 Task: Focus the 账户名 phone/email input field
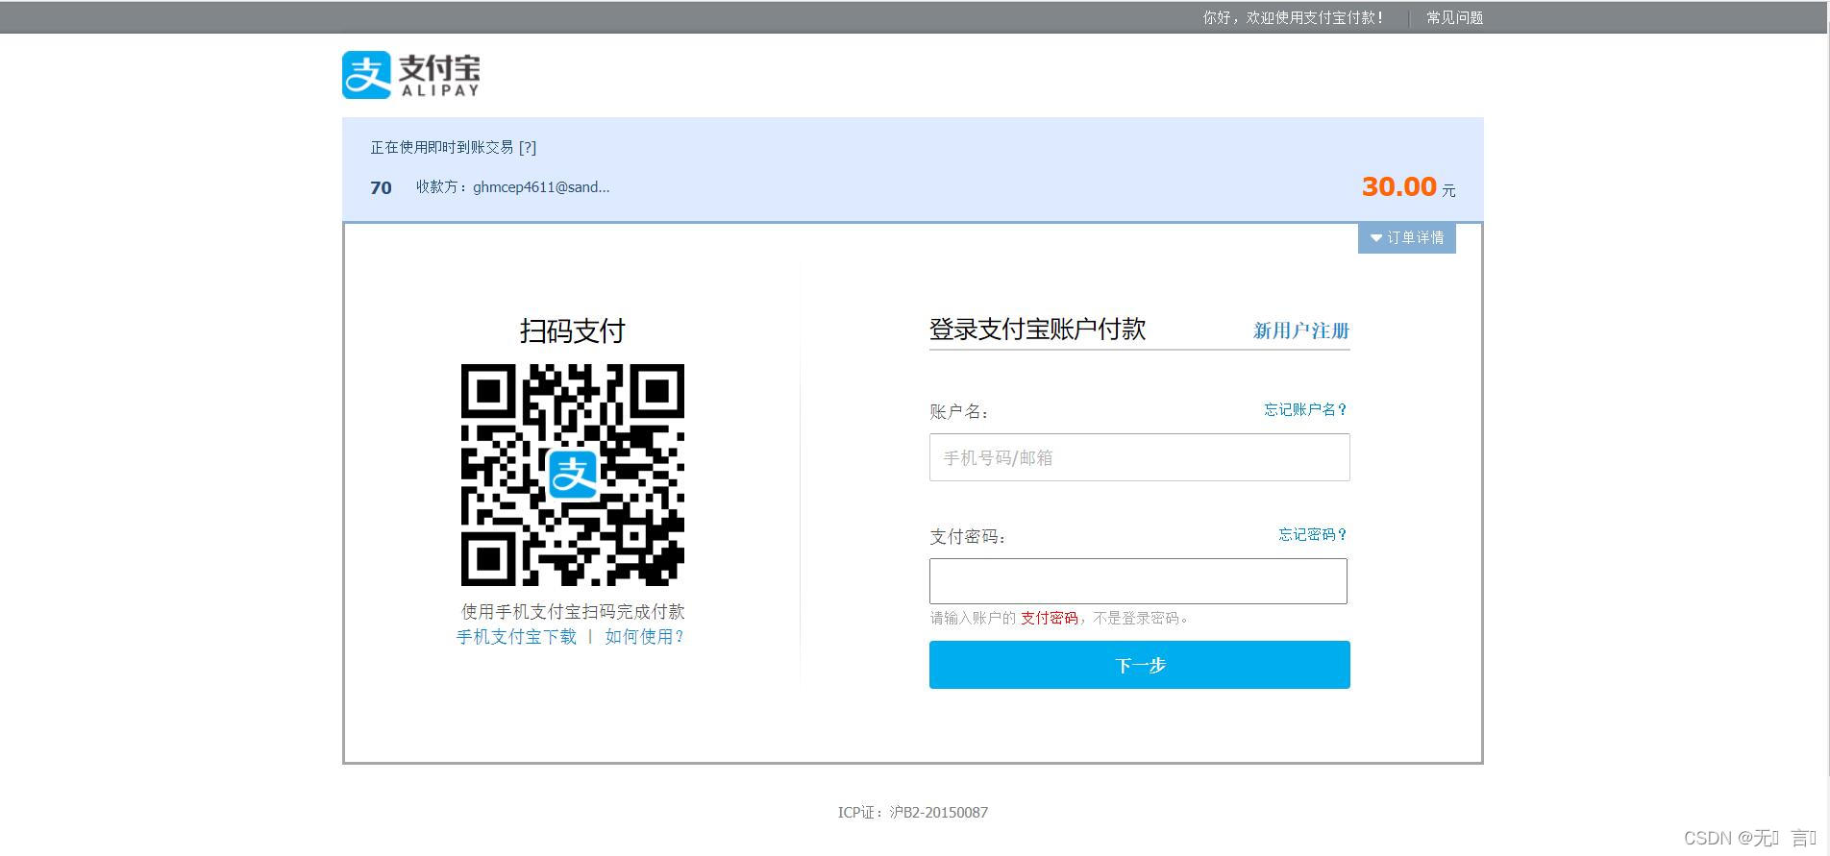1139,457
